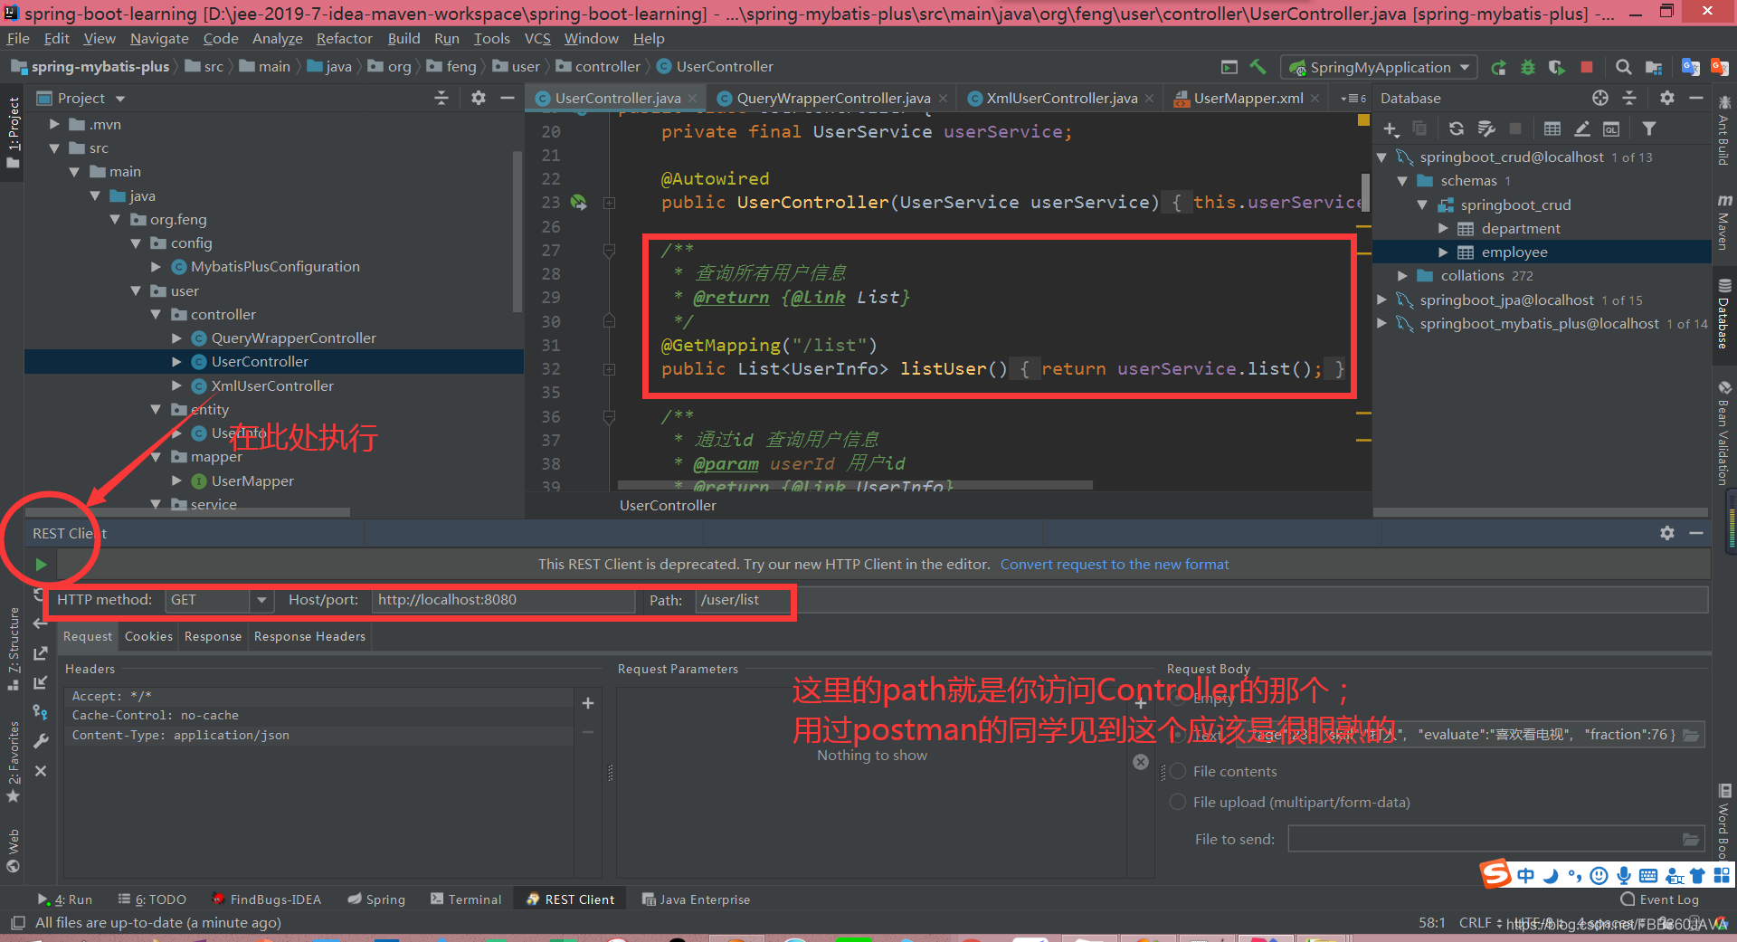
Task: Select XmlUserController in project tree
Action: 272,385
